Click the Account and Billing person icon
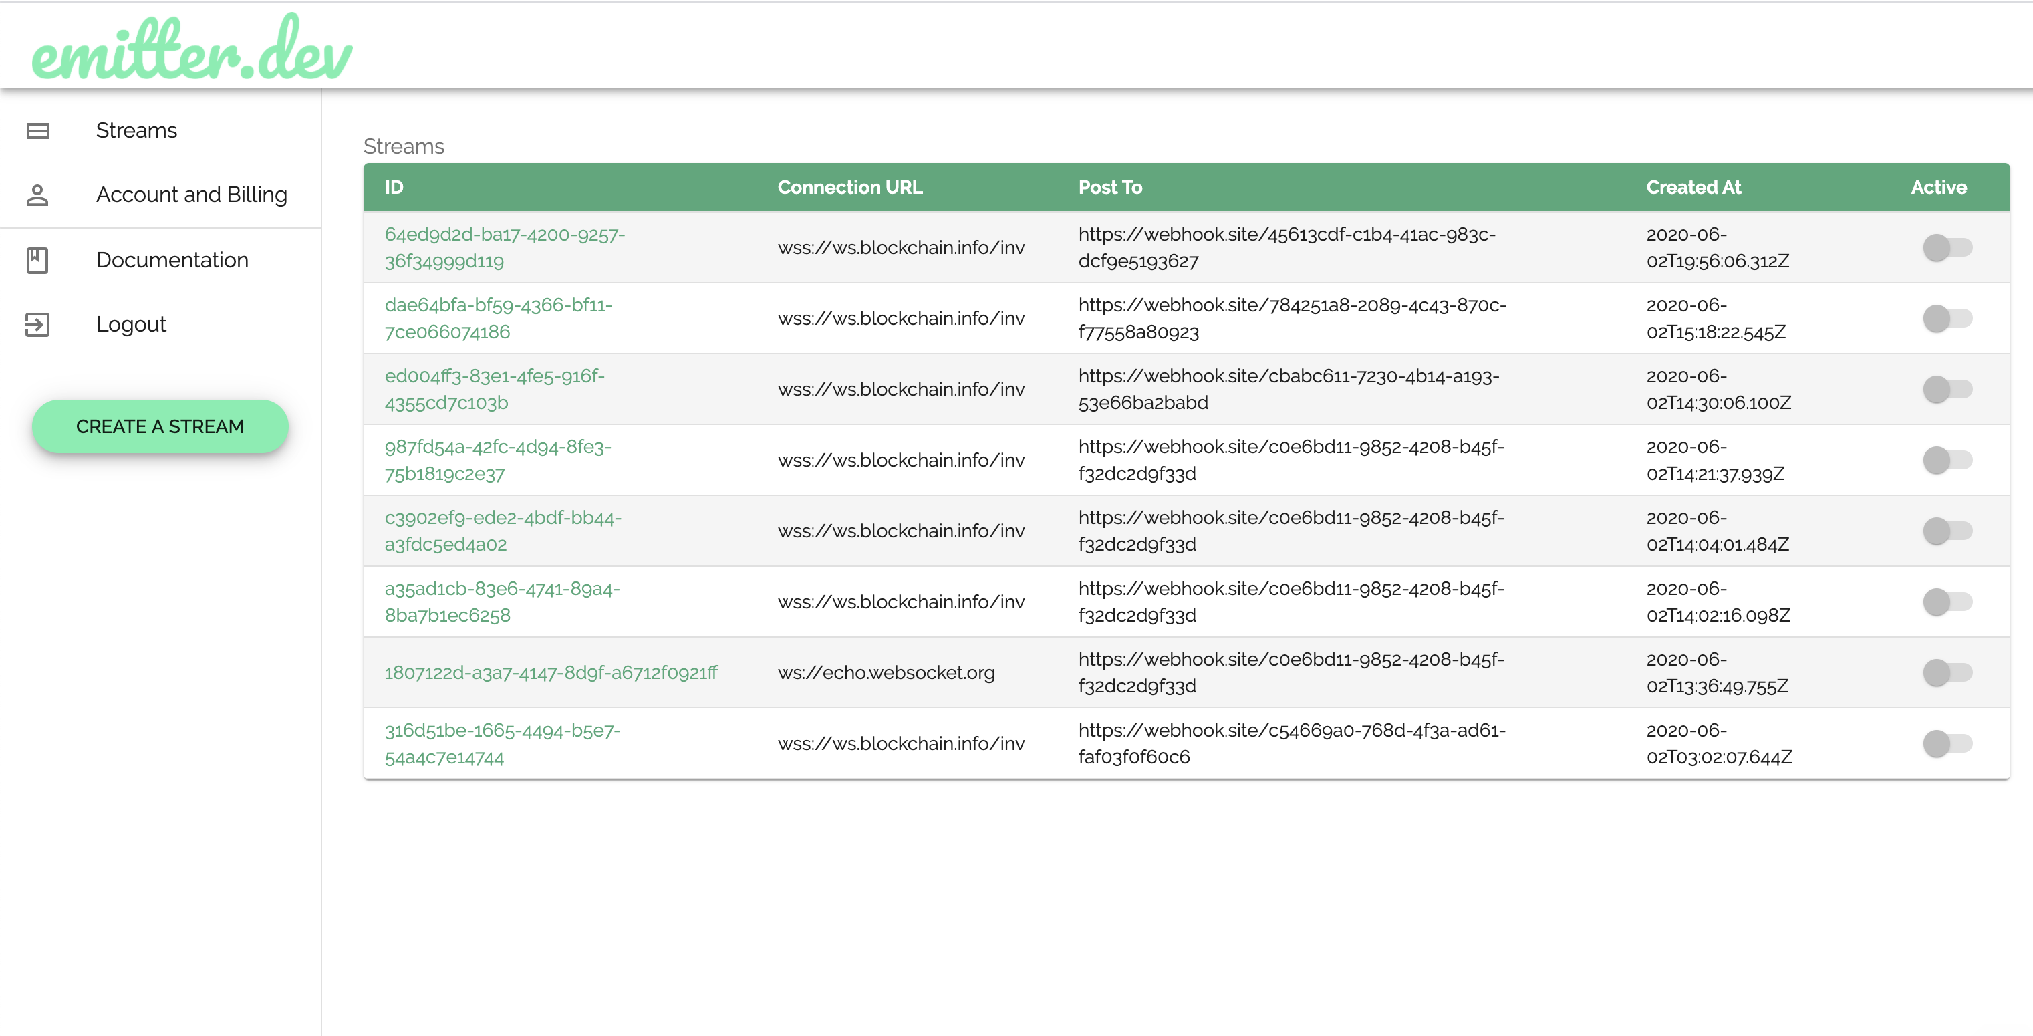 point(37,195)
